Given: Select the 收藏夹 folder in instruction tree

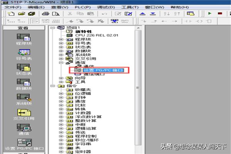Looking at the screenshot, I should pos(83,90).
